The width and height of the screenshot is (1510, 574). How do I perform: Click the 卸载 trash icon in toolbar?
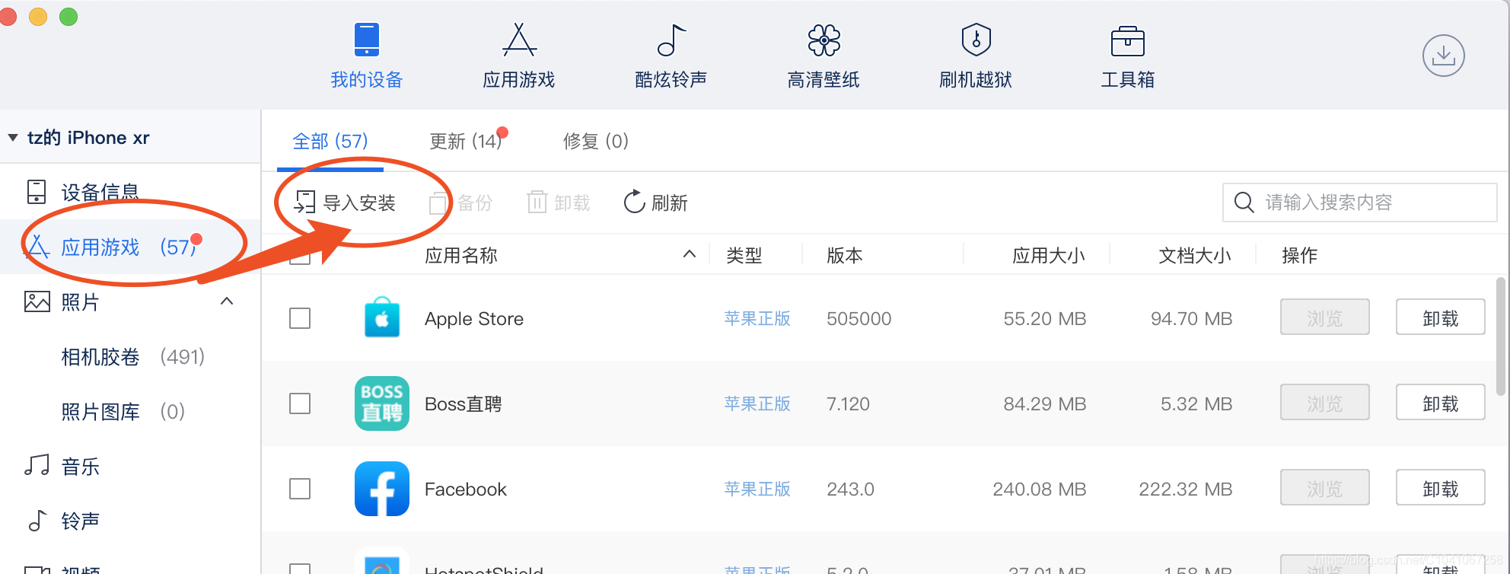coord(537,202)
